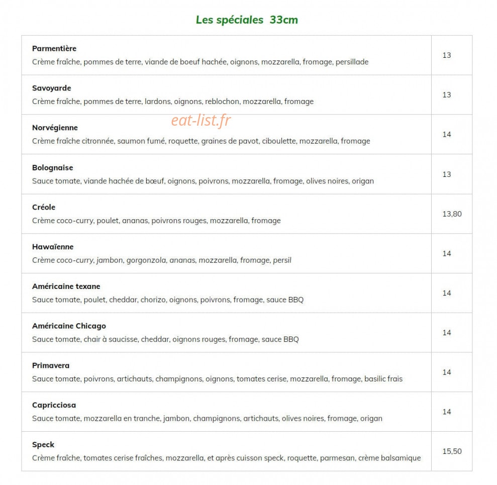Select the Speck pizza name
The image size is (497, 485).
click(x=43, y=445)
